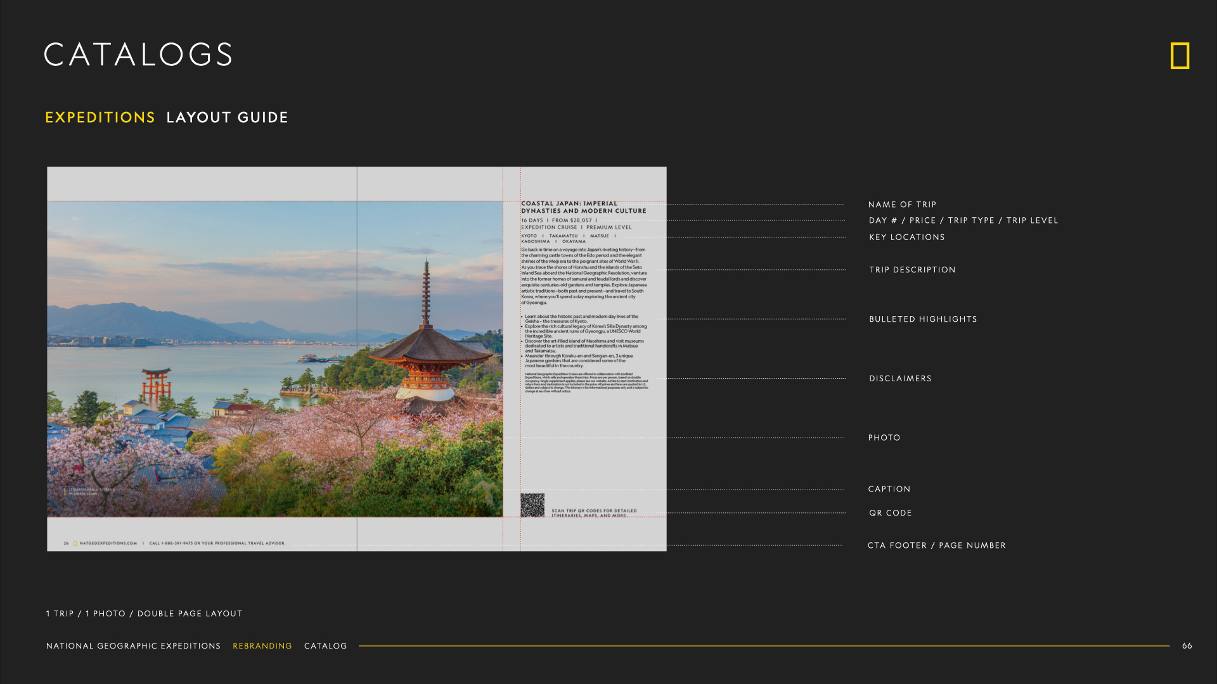Click small yellow logo in catalog footer
The width and height of the screenshot is (1217, 684).
(x=75, y=543)
